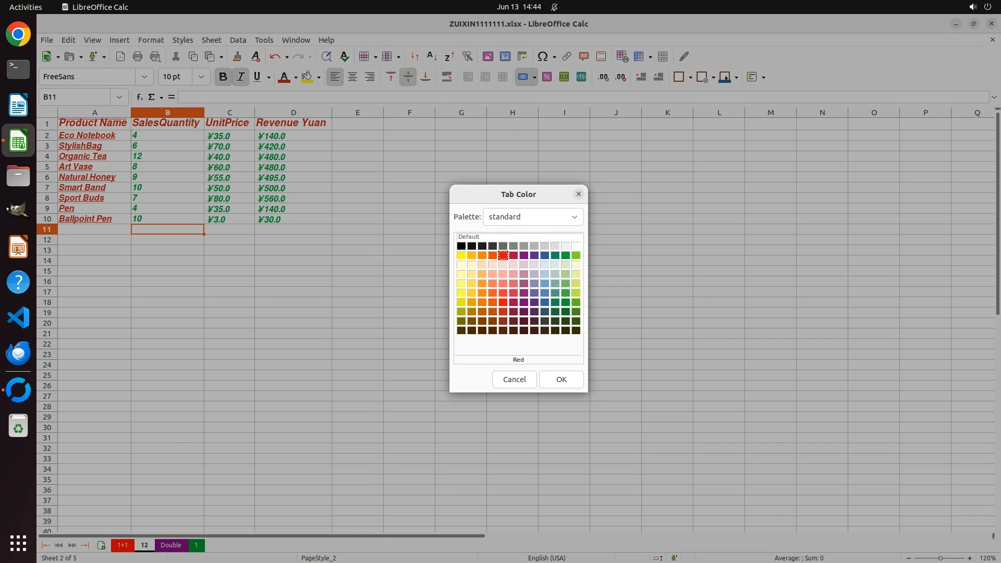The width and height of the screenshot is (1001, 563).
Task: Switch to the Double sheet tab
Action: pos(170,545)
